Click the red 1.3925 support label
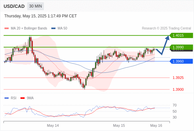194x131 pixels. coord(178,78)
